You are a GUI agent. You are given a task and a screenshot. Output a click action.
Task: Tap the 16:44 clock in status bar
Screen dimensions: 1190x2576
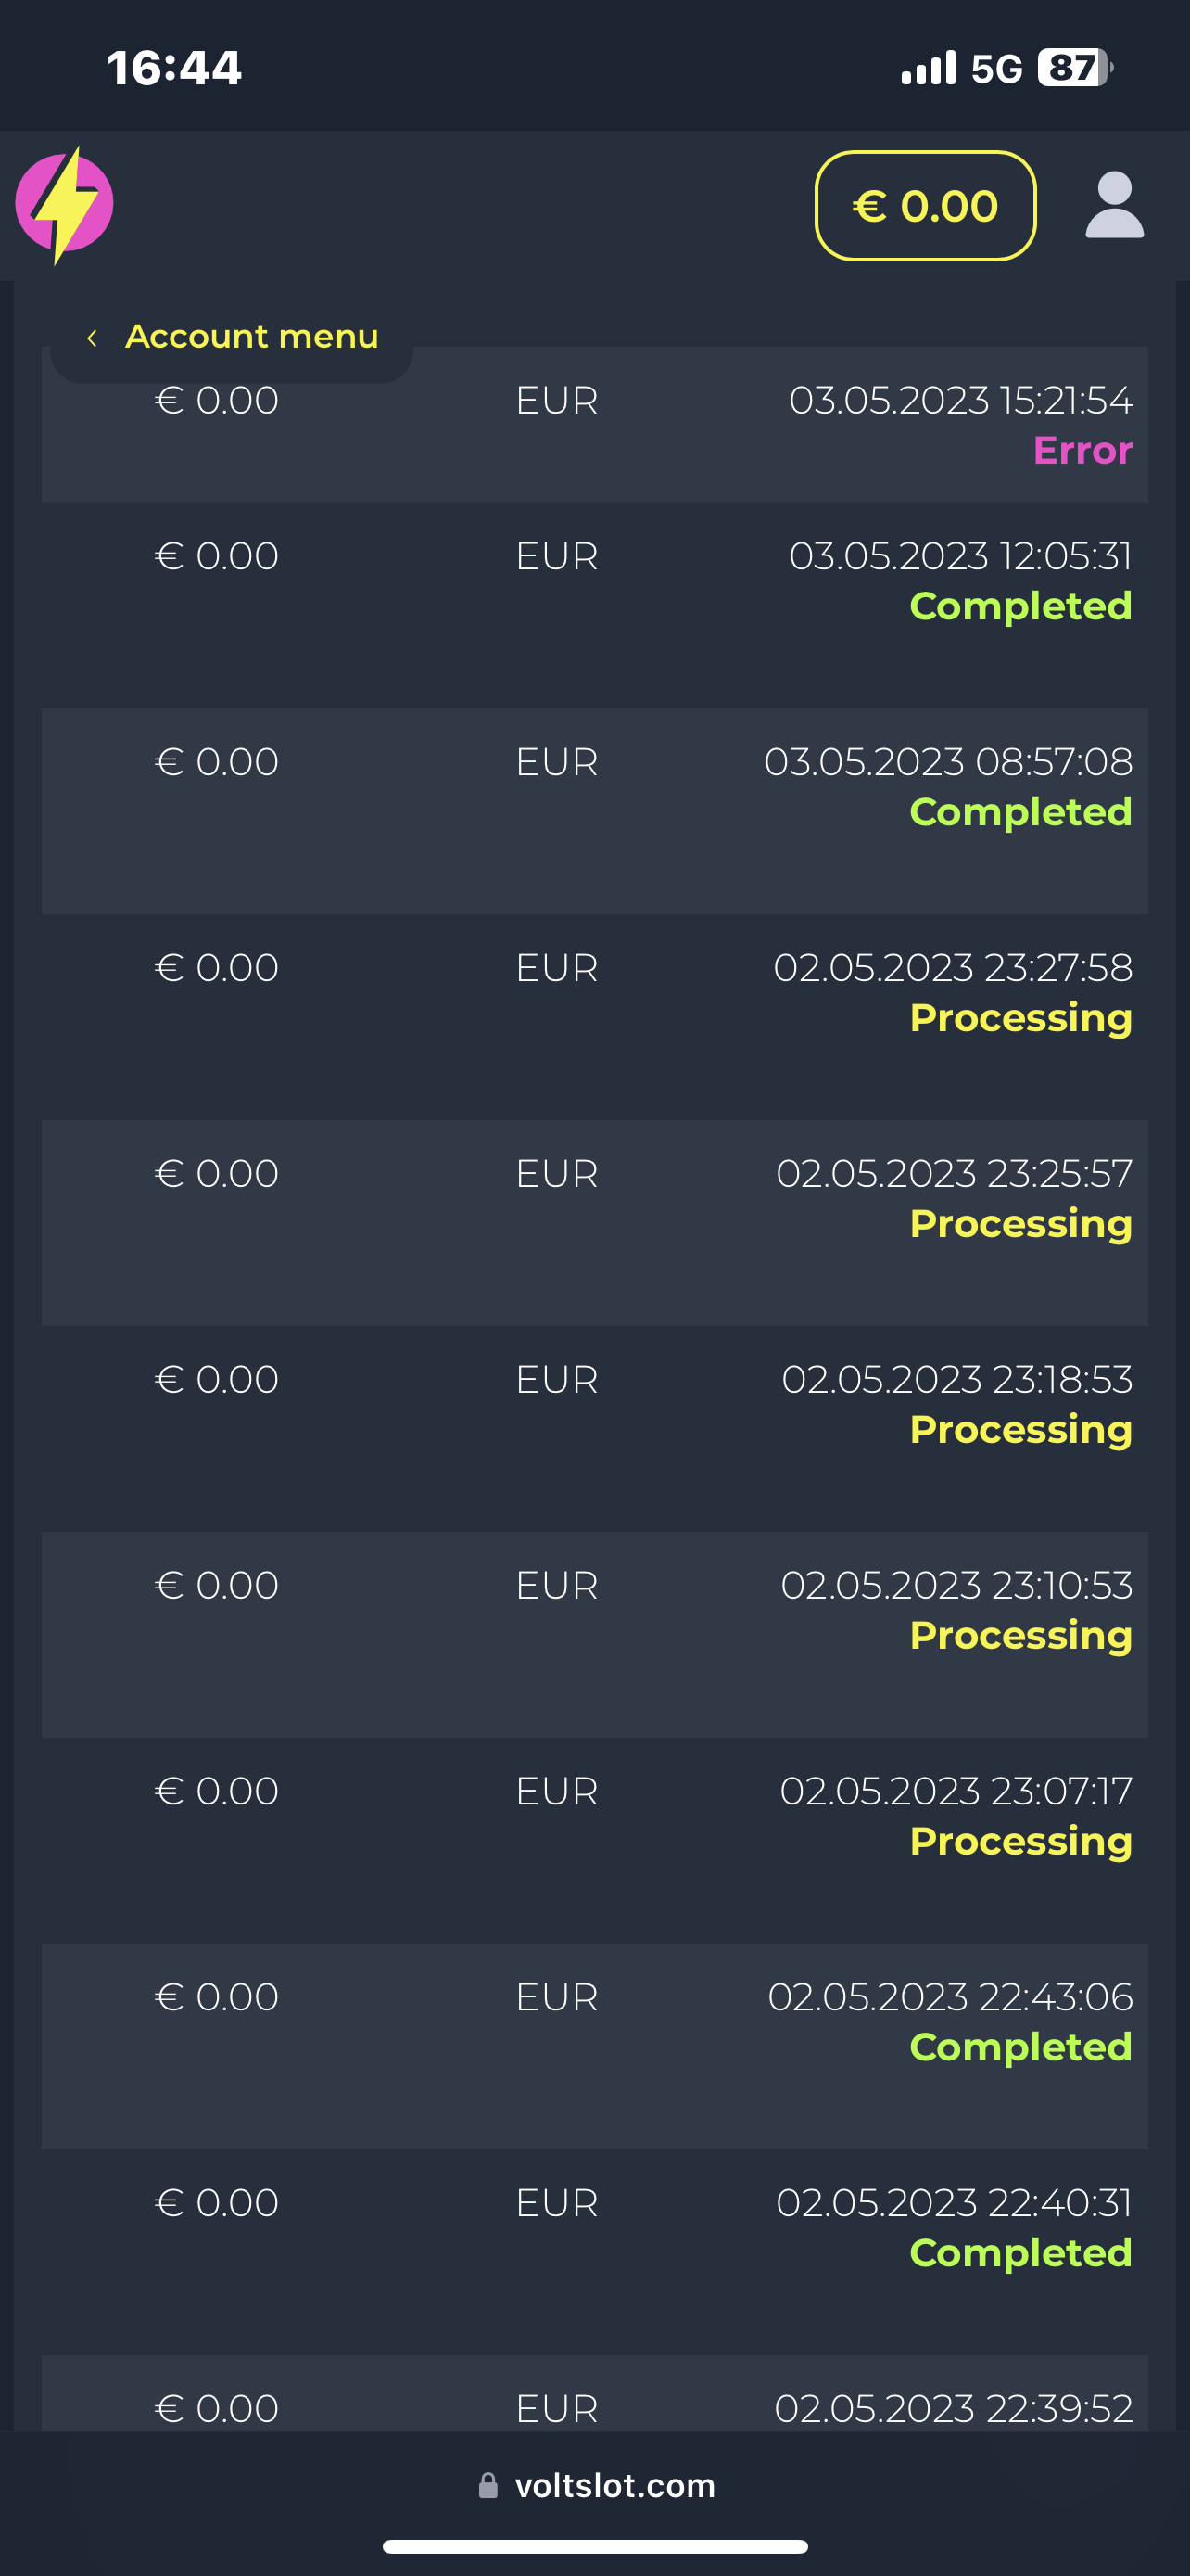tap(175, 68)
